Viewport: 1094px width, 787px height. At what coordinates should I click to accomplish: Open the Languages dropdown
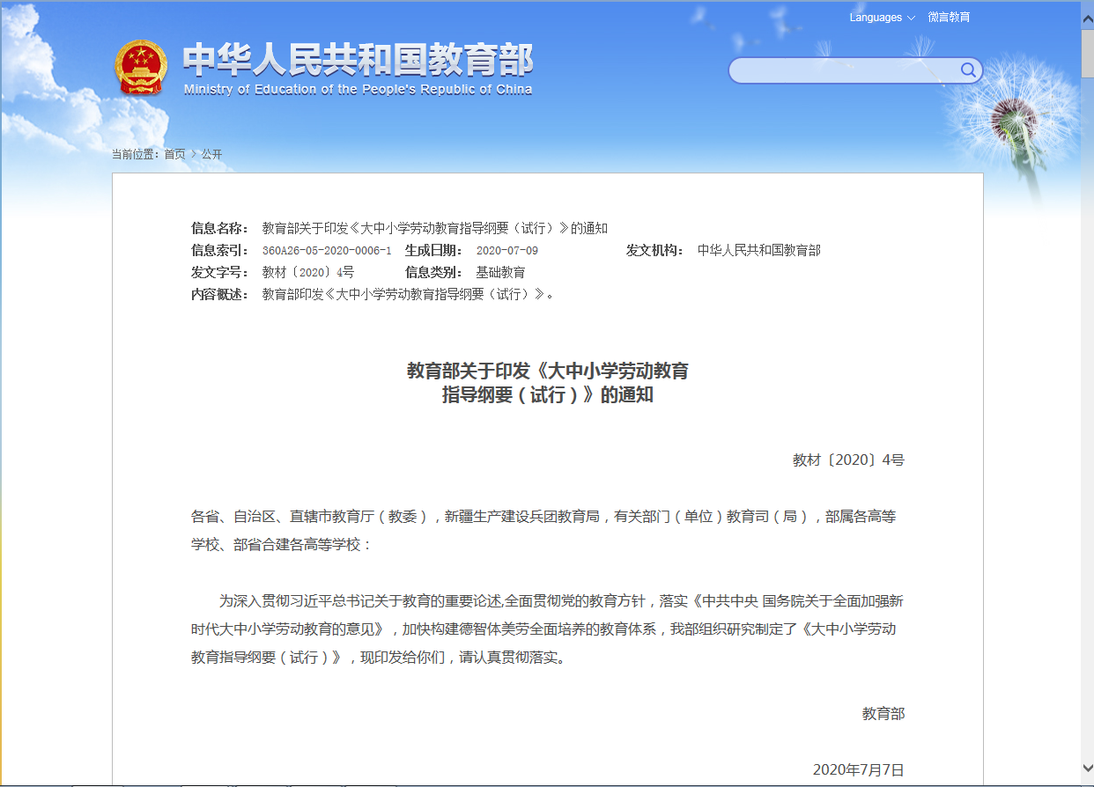pyautogui.click(x=882, y=18)
